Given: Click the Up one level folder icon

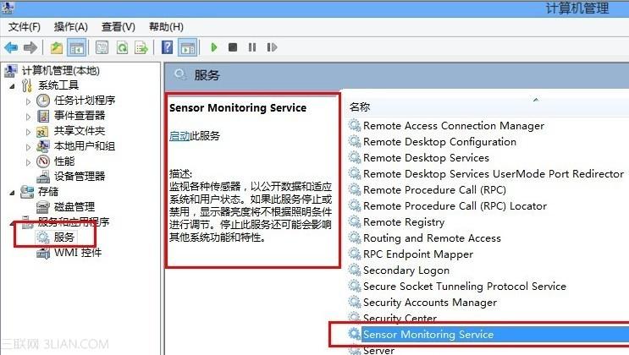Looking at the screenshot, I should tap(56, 47).
